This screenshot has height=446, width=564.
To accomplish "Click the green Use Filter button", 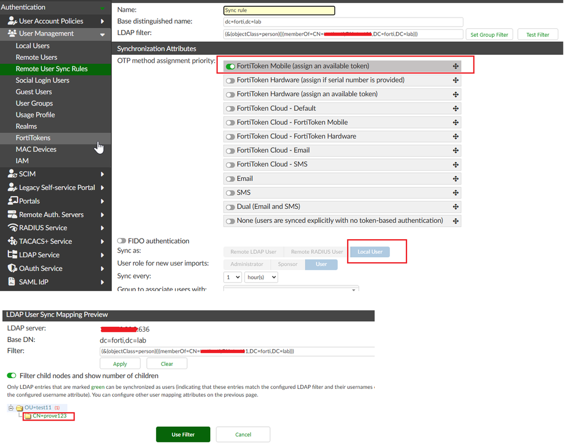I will (183, 435).
